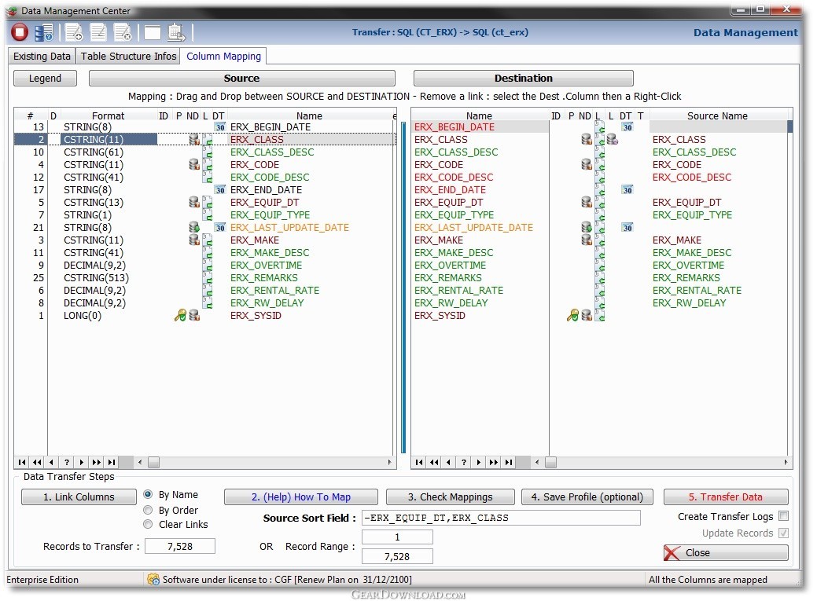Open 2. (Help) How To Map
Screen dimensions: 817x601
[300, 497]
